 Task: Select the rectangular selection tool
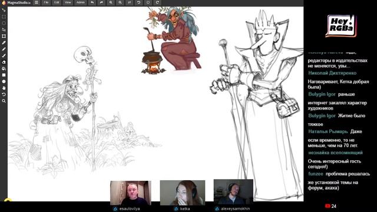4,17
